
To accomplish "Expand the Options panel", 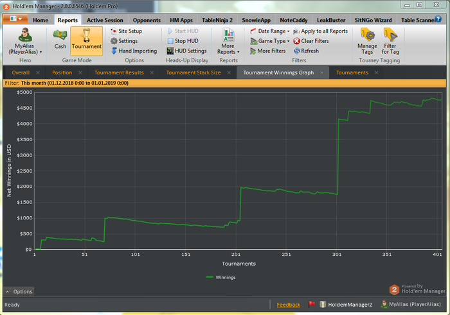I will 19,291.
